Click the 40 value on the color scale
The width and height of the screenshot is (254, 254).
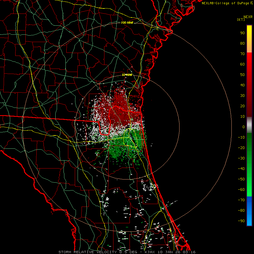(x=242, y=85)
